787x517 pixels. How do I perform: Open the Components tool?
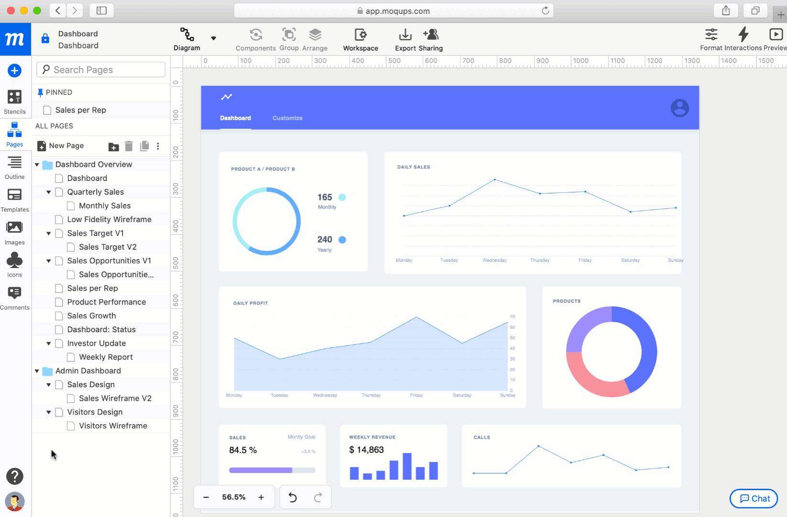pos(255,39)
